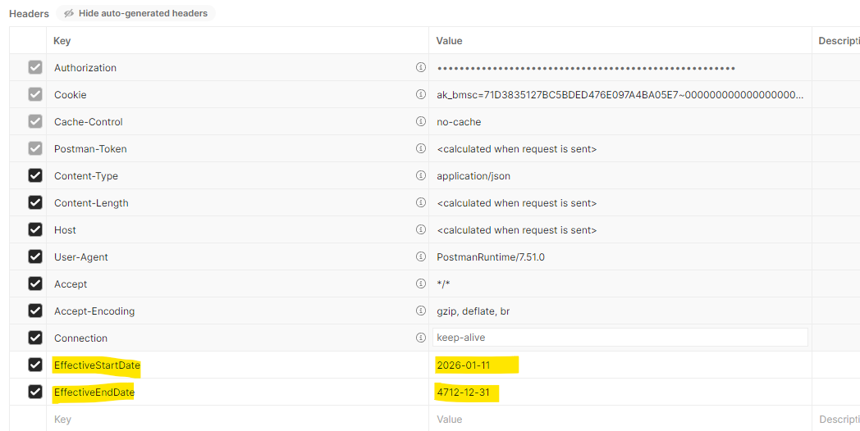Open info icon for Cache-Control header
This screenshot has height=431, width=860.
pyautogui.click(x=421, y=121)
